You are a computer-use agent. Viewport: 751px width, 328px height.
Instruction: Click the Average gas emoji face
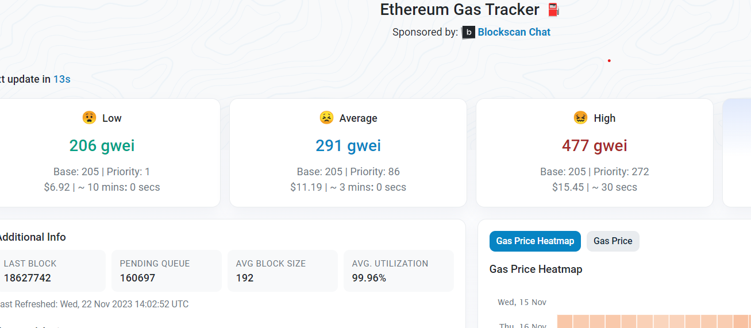(x=326, y=118)
